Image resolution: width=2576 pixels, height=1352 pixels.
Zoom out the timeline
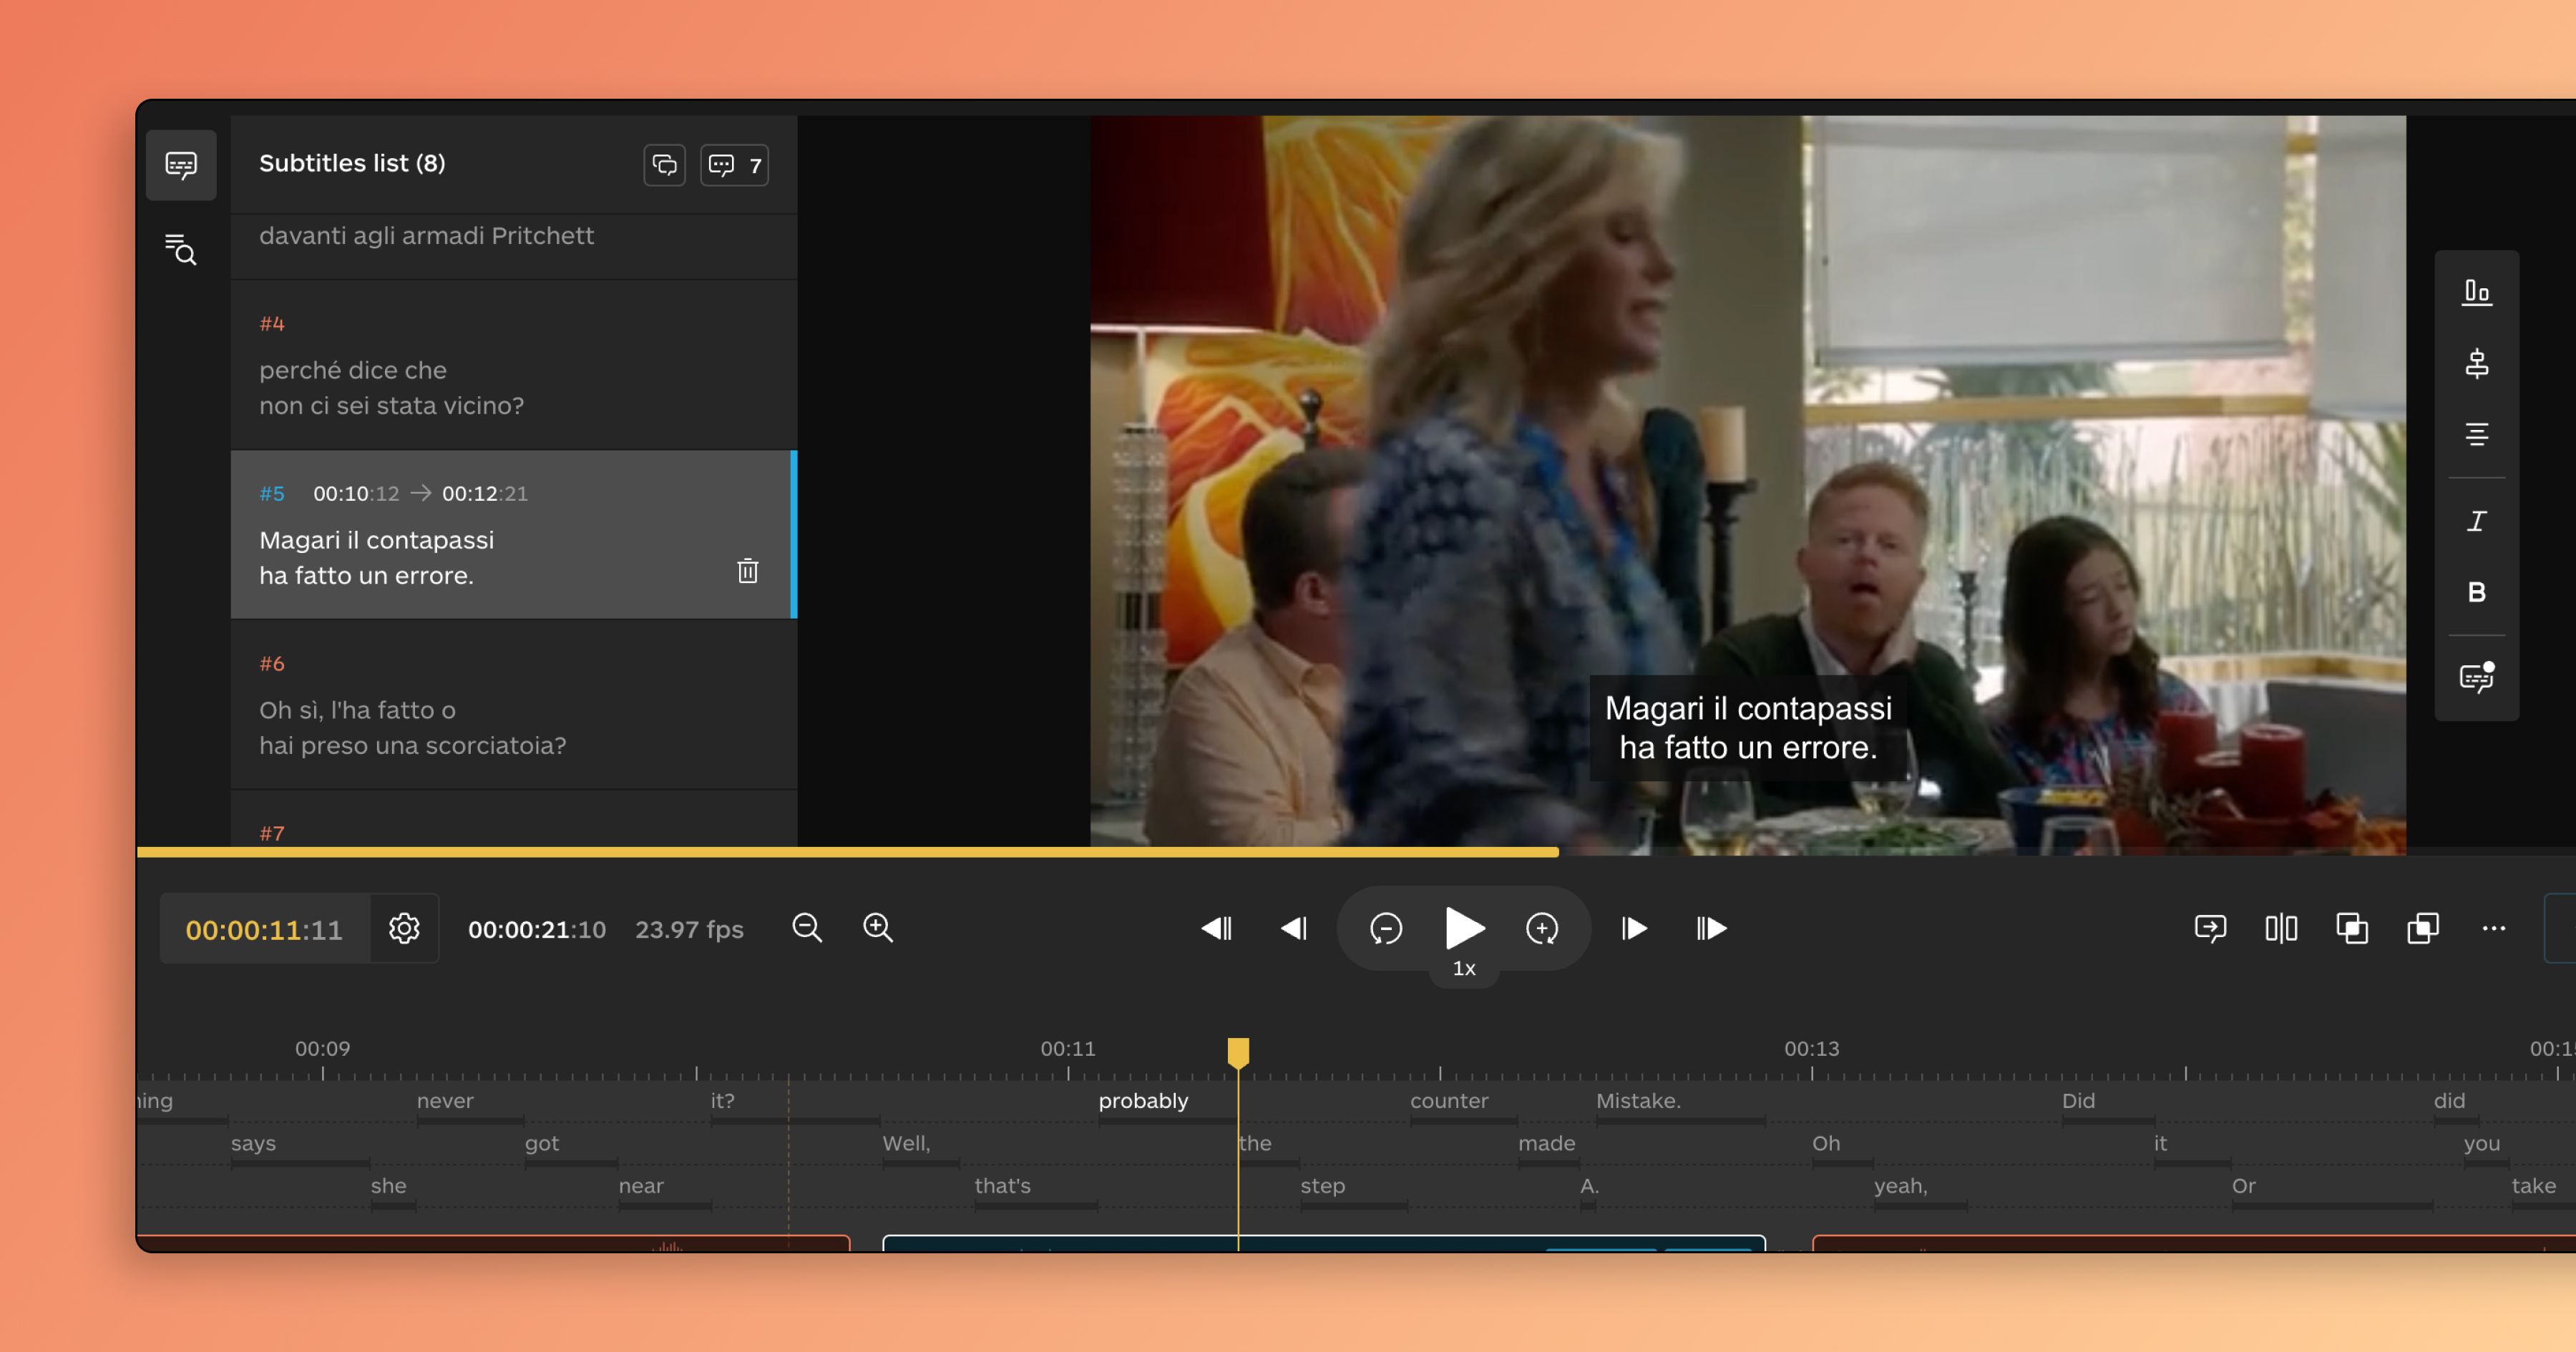click(807, 929)
